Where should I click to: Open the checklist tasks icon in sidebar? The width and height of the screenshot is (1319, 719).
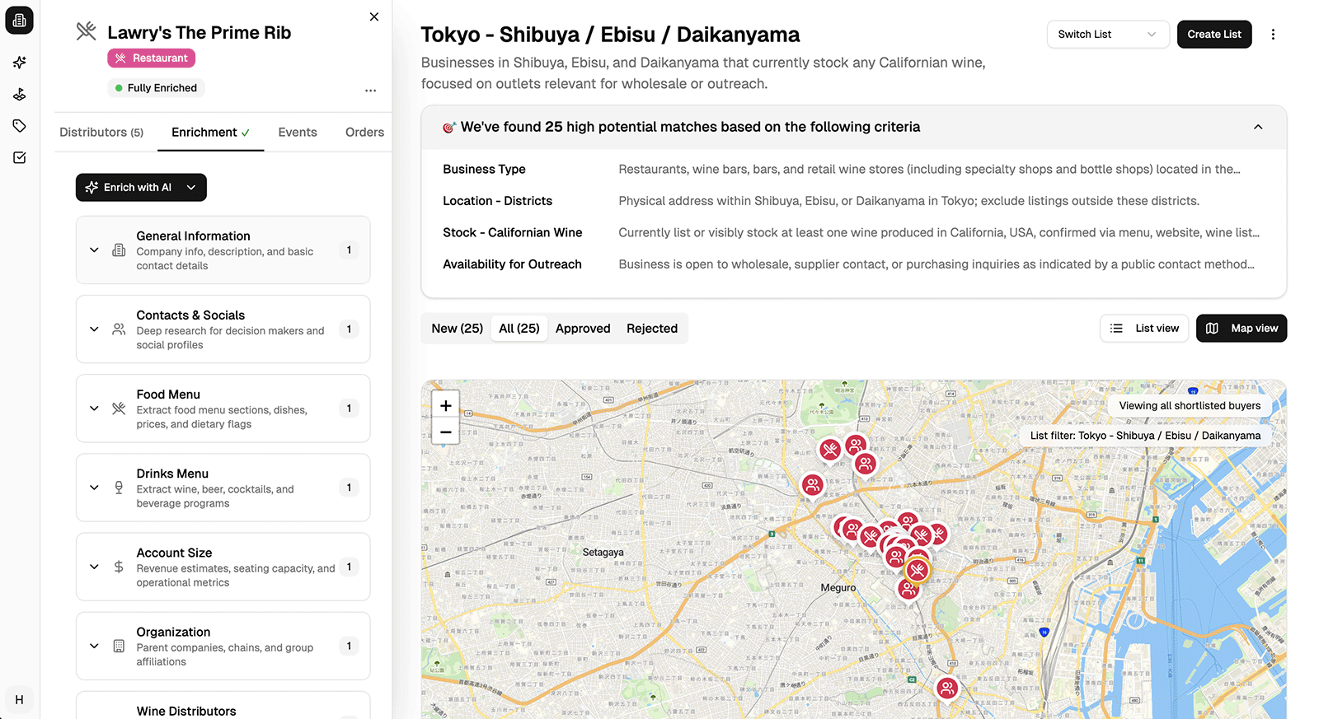[x=20, y=157]
